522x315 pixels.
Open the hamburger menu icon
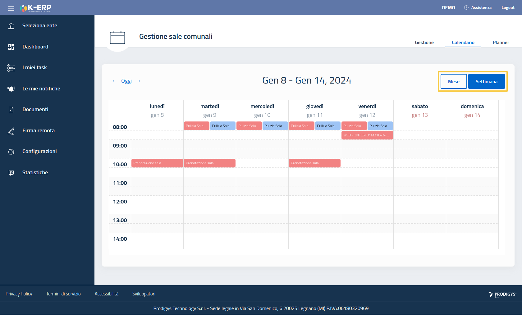click(x=11, y=8)
